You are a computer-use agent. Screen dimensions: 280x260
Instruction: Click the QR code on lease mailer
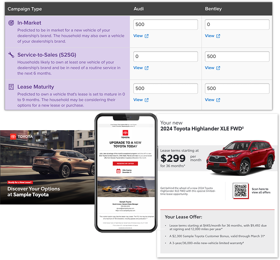[240, 191]
